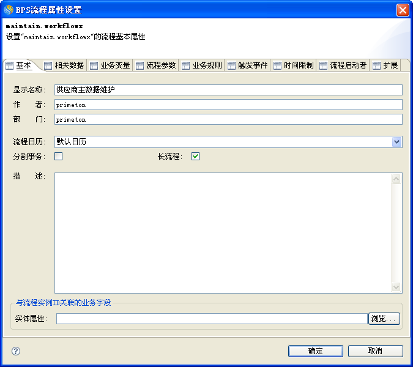Select the 流程参数 tab

pyautogui.click(x=156, y=65)
